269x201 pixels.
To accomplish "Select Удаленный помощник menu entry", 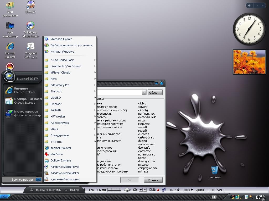I will [70, 179].
